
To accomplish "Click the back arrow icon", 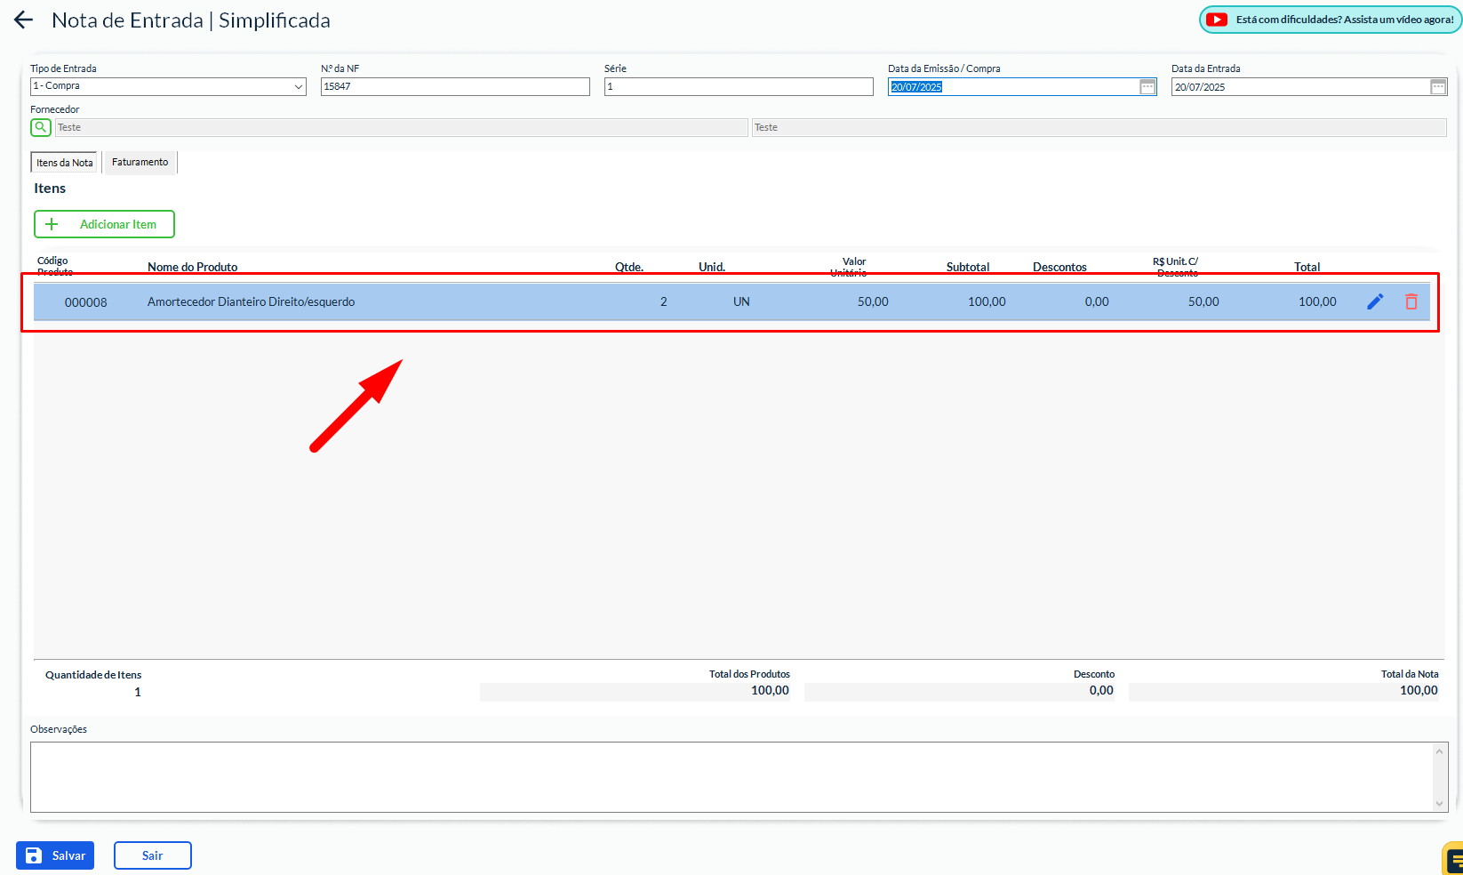I will pos(24,20).
